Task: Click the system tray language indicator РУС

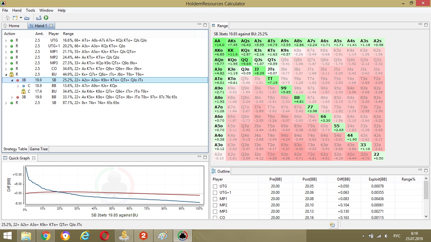Action: (397, 236)
